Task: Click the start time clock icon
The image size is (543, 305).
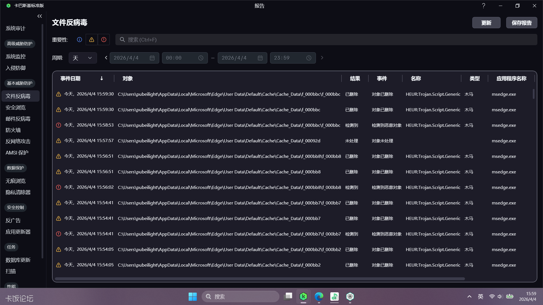Action: tap(201, 58)
